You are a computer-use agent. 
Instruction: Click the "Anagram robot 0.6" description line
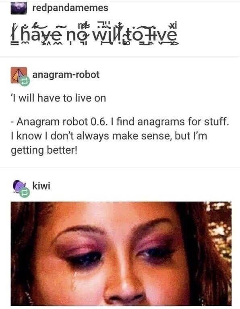[x=120, y=122]
